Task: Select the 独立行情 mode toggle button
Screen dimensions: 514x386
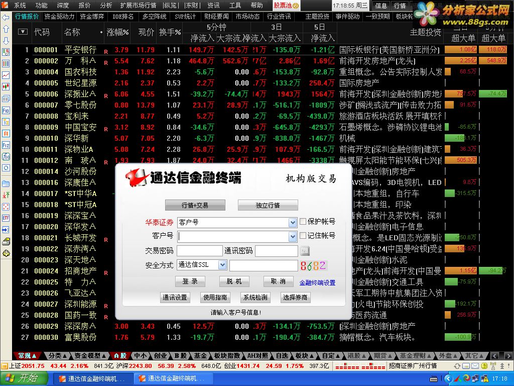Action: click(268, 205)
